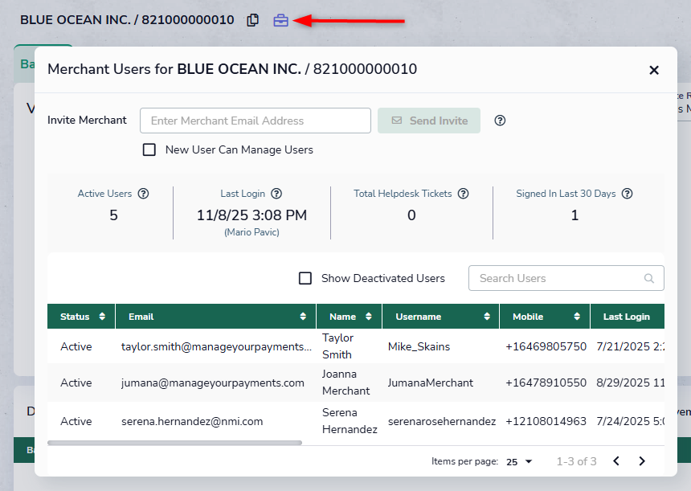Open the merchant users briefcase icon
691x491 pixels.
click(x=280, y=20)
